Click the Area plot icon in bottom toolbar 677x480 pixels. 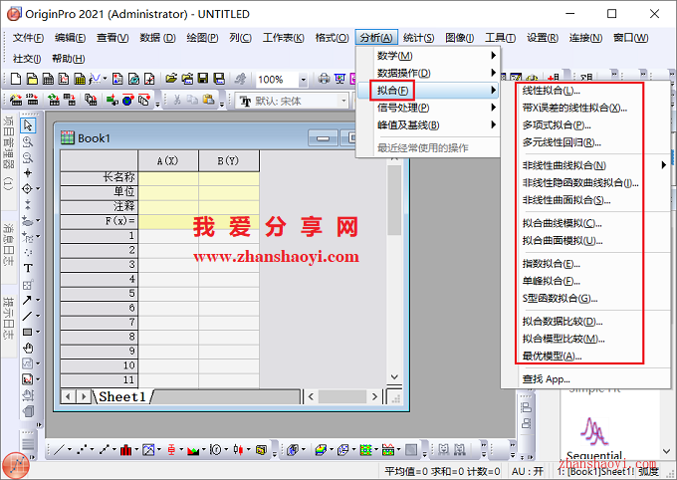click(193, 450)
